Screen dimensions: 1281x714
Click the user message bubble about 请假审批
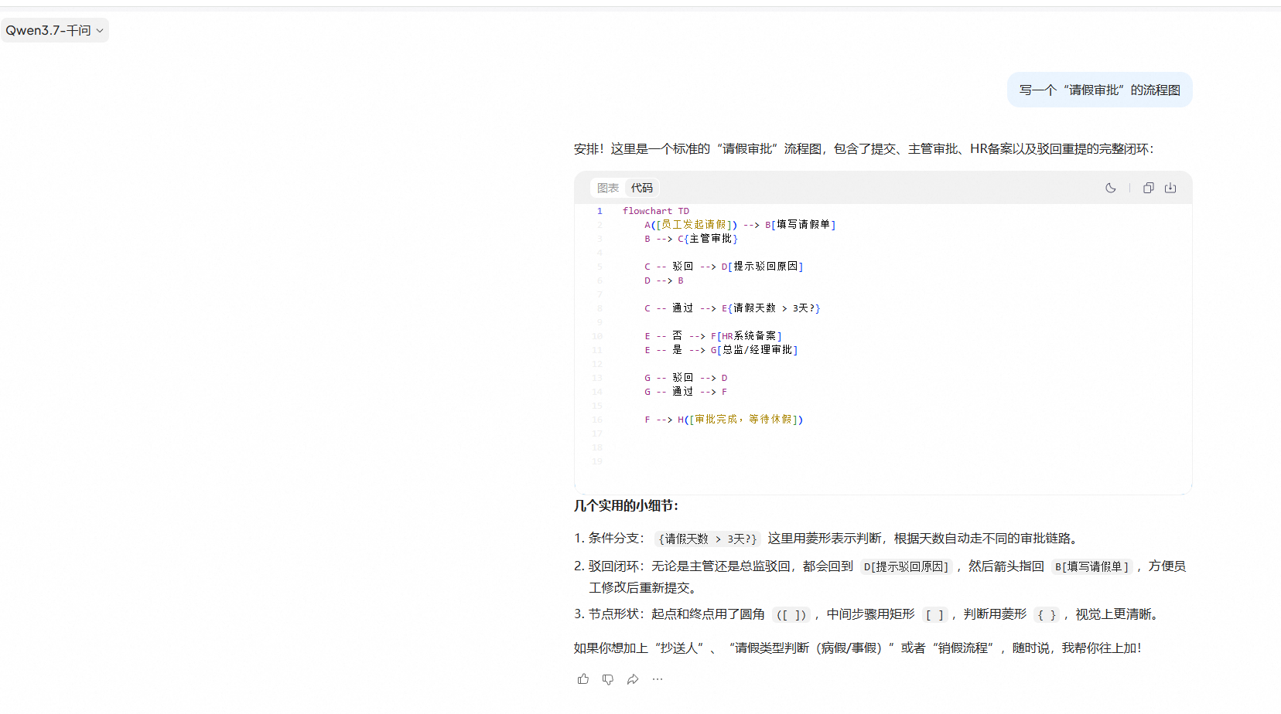click(1099, 90)
